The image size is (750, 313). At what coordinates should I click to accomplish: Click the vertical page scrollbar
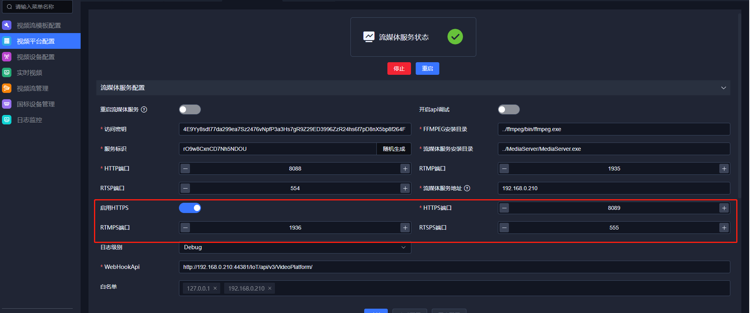740,106
